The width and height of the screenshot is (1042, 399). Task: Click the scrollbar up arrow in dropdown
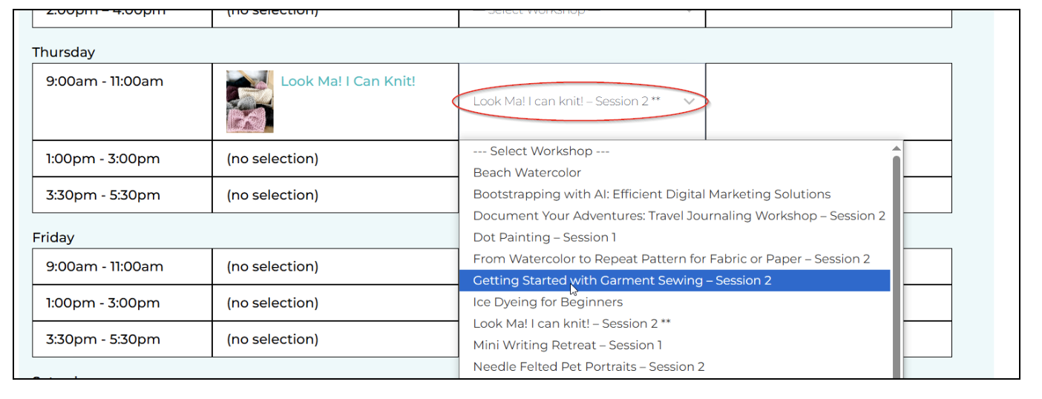pyautogui.click(x=896, y=148)
